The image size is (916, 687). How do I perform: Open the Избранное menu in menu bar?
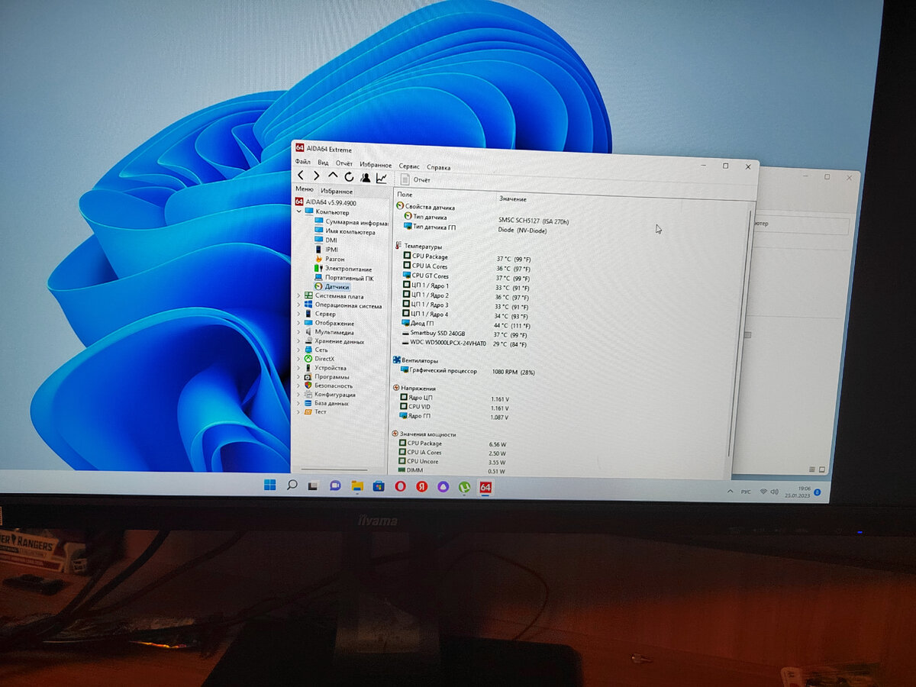coord(376,165)
